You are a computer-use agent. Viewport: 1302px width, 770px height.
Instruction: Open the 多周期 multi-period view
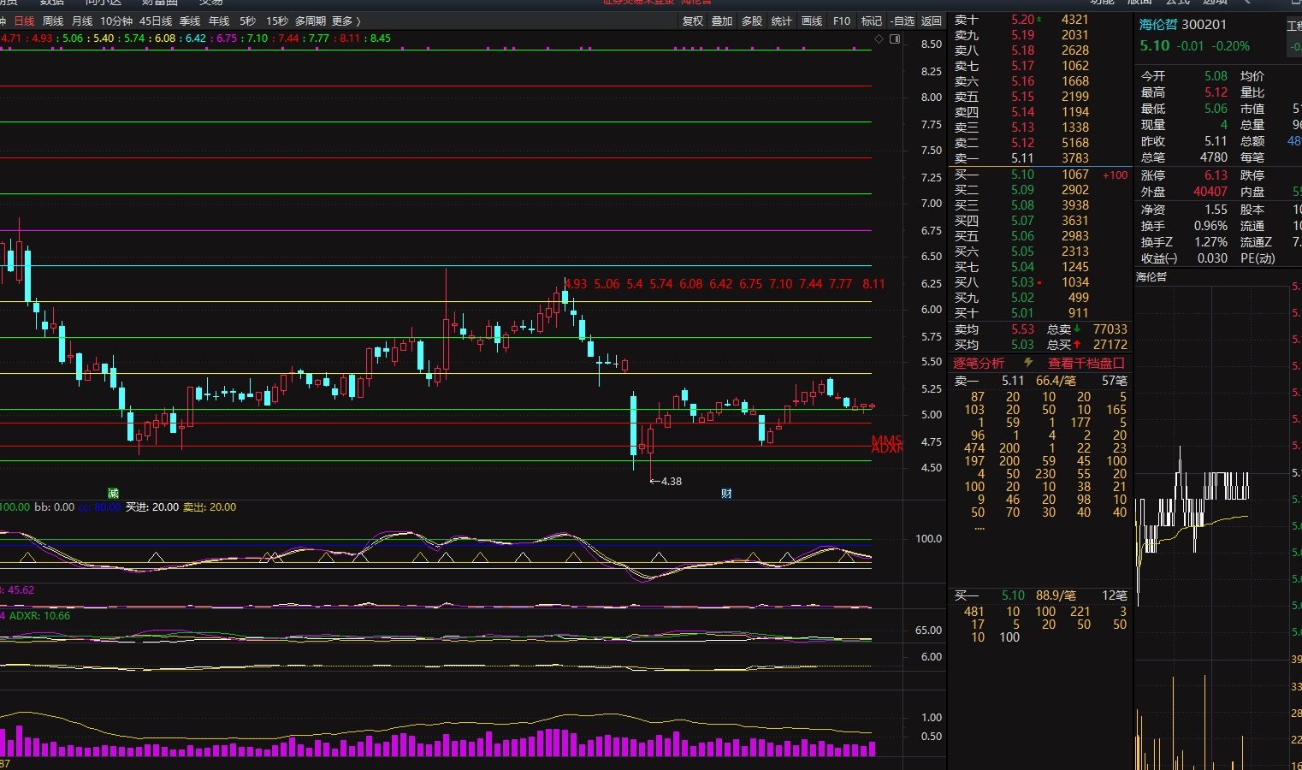click(x=311, y=21)
